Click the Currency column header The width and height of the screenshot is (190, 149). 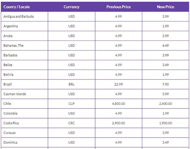click(71, 7)
